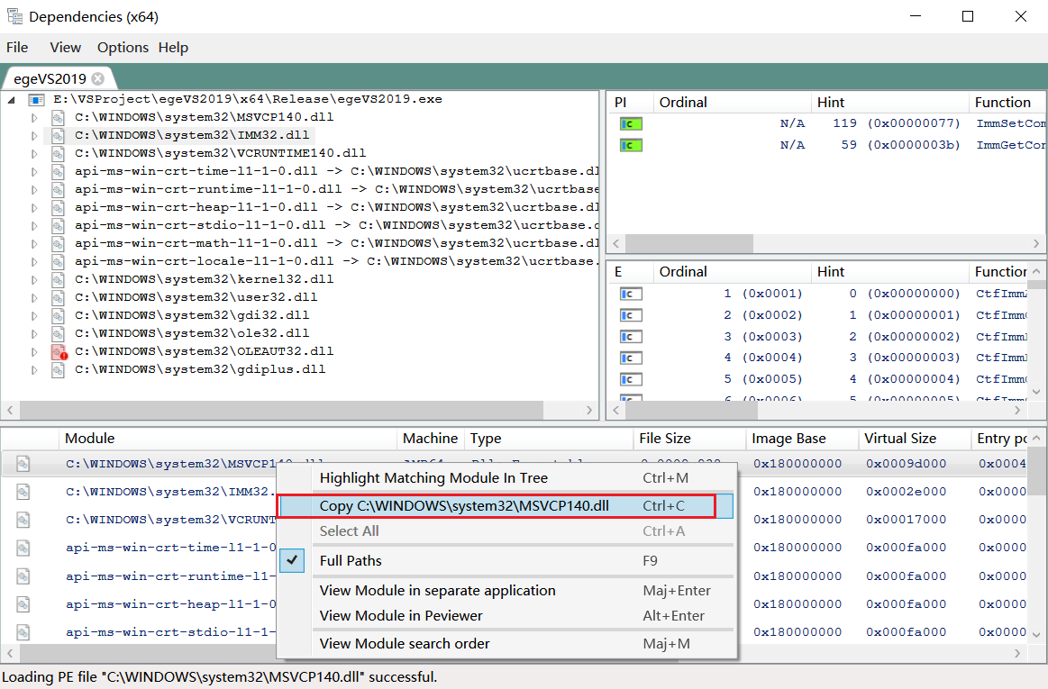Click module list icon for crt-heap row

pyautogui.click(x=23, y=604)
